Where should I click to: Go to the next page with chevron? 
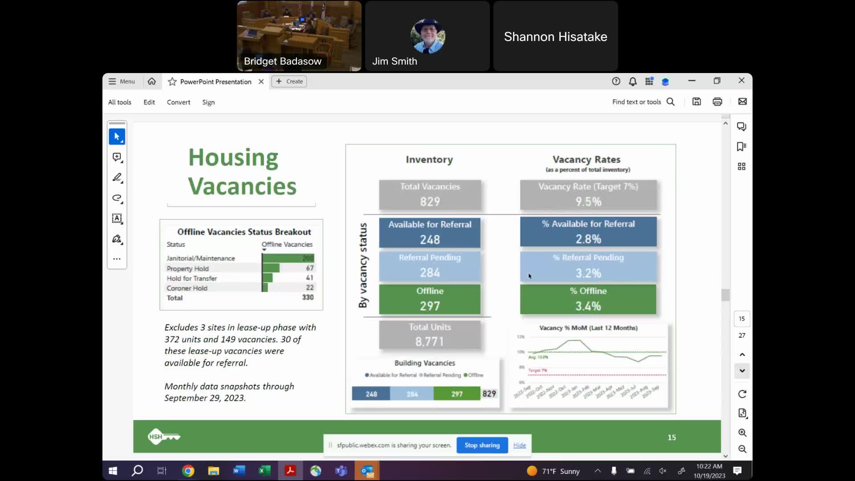point(741,371)
